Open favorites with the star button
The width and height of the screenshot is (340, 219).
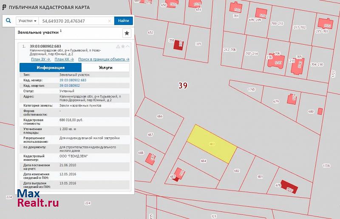click(126, 33)
